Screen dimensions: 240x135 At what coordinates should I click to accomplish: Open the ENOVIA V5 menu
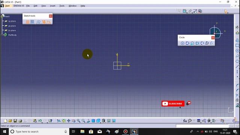point(19,6)
